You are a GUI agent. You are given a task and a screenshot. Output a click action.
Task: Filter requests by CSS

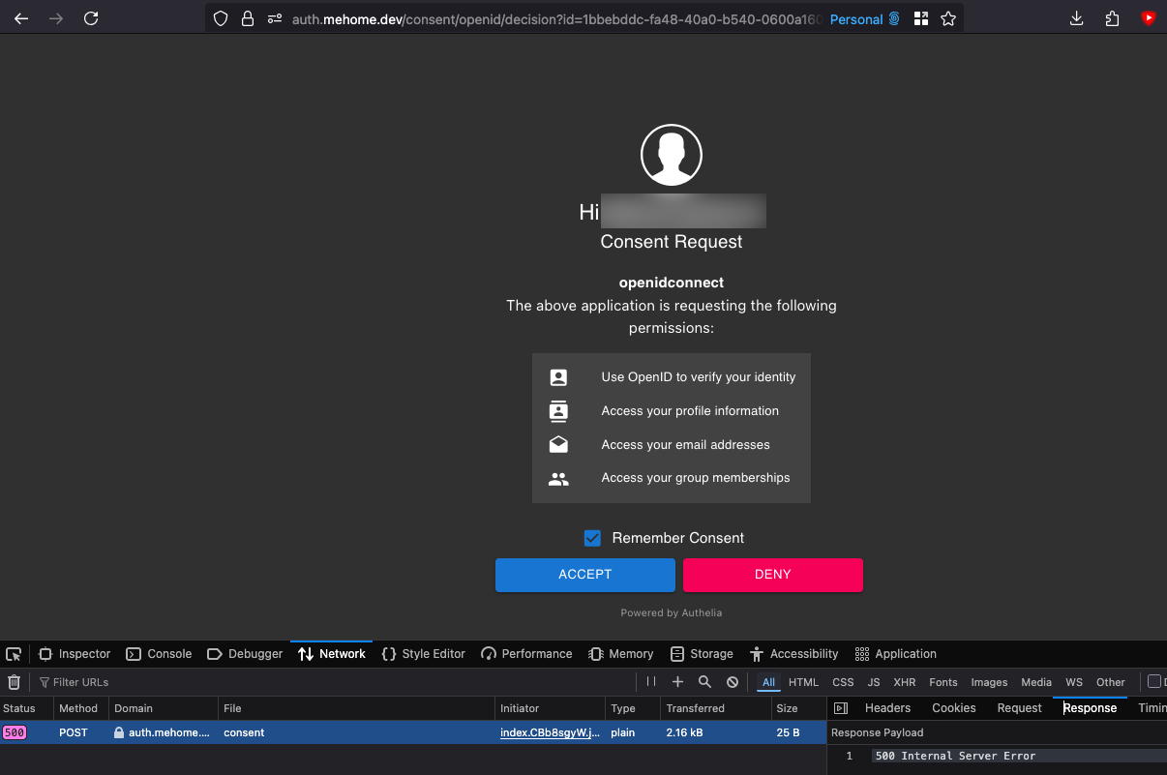pyautogui.click(x=843, y=682)
